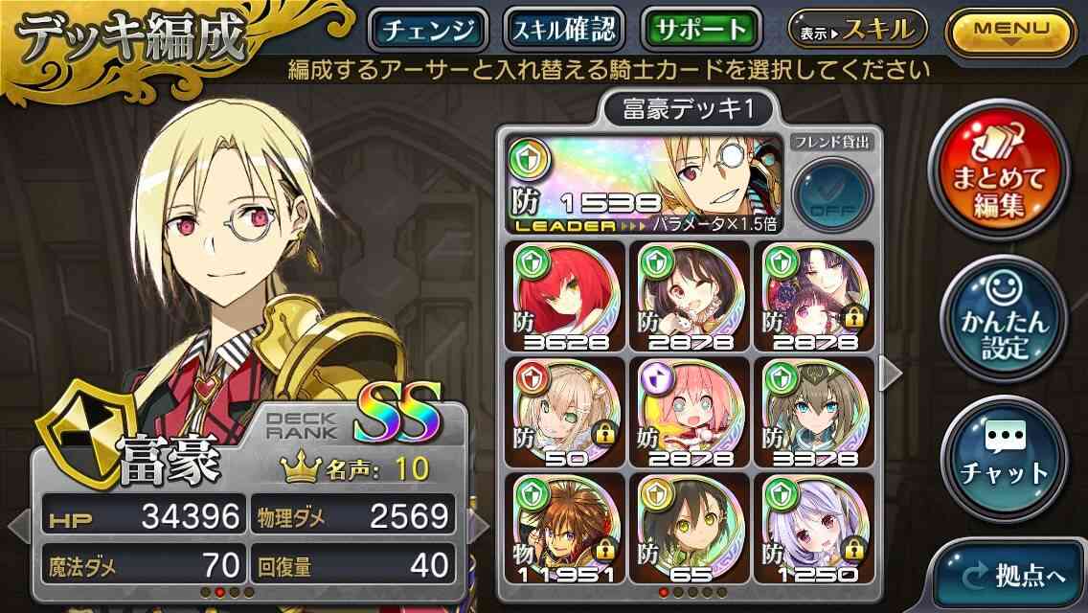Show next deck with the right arrow

coord(891,375)
